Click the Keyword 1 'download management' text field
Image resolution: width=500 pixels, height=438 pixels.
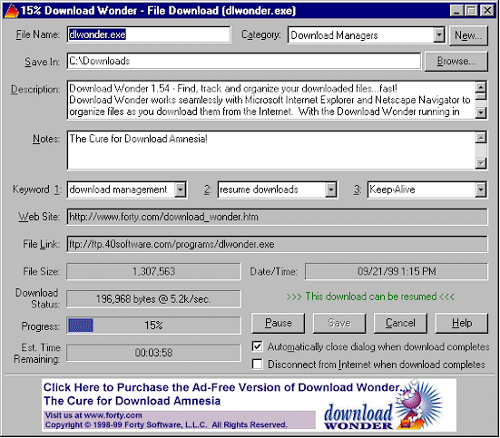pyautogui.click(x=121, y=190)
